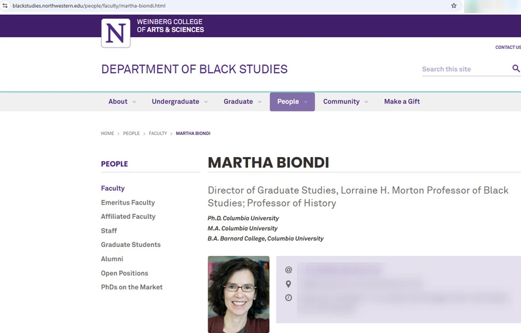Open the Community nav item
Image resolution: width=521 pixels, height=333 pixels.
point(341,102)
